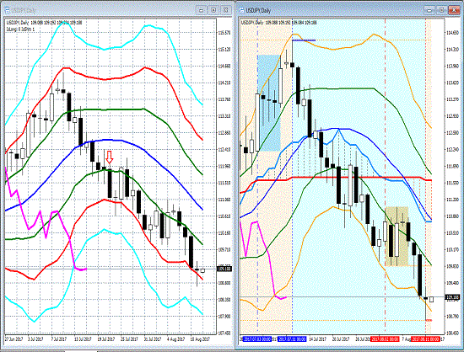This screenshot has height=352, width=464.
Task: Click the red 2017.08.01 date label
Action: pos(385,339)
